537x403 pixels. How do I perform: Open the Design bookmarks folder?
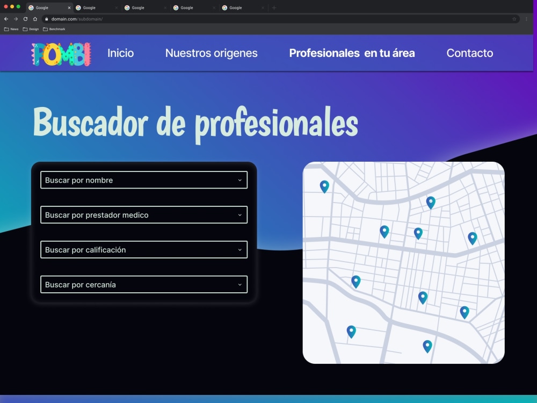[x=31, y=29]
